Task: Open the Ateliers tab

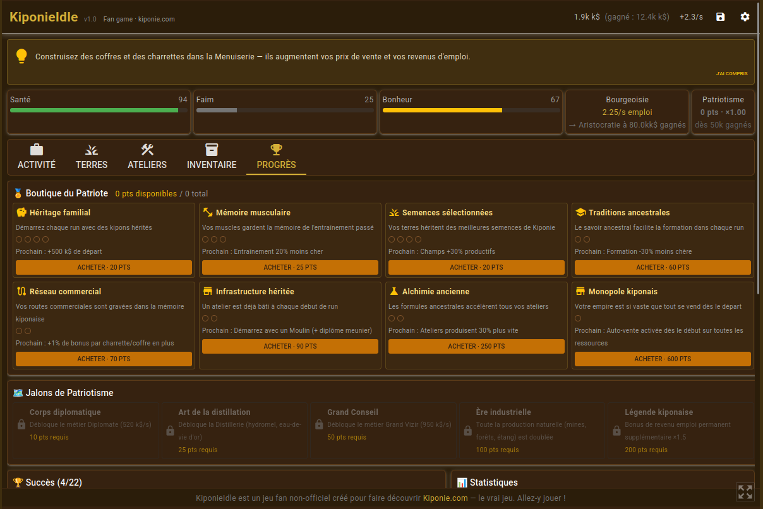Action: pos(147,157)
